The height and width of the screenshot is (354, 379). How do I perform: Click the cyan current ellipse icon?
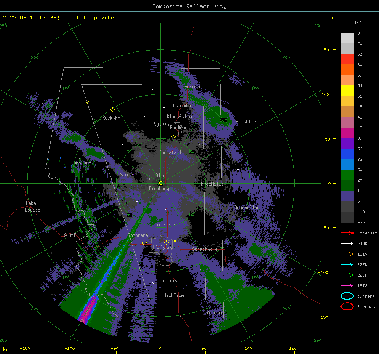pos(347,296)
